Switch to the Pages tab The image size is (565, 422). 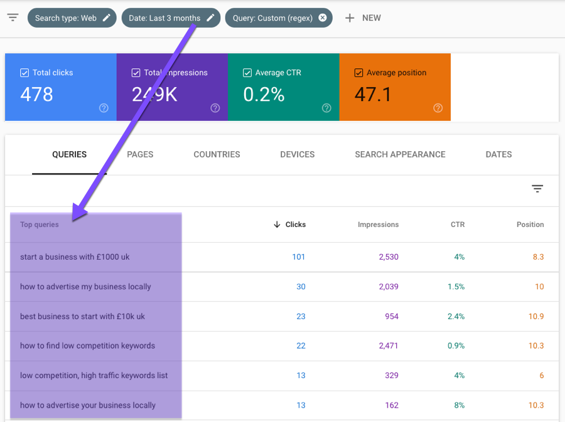pos(140,154)
